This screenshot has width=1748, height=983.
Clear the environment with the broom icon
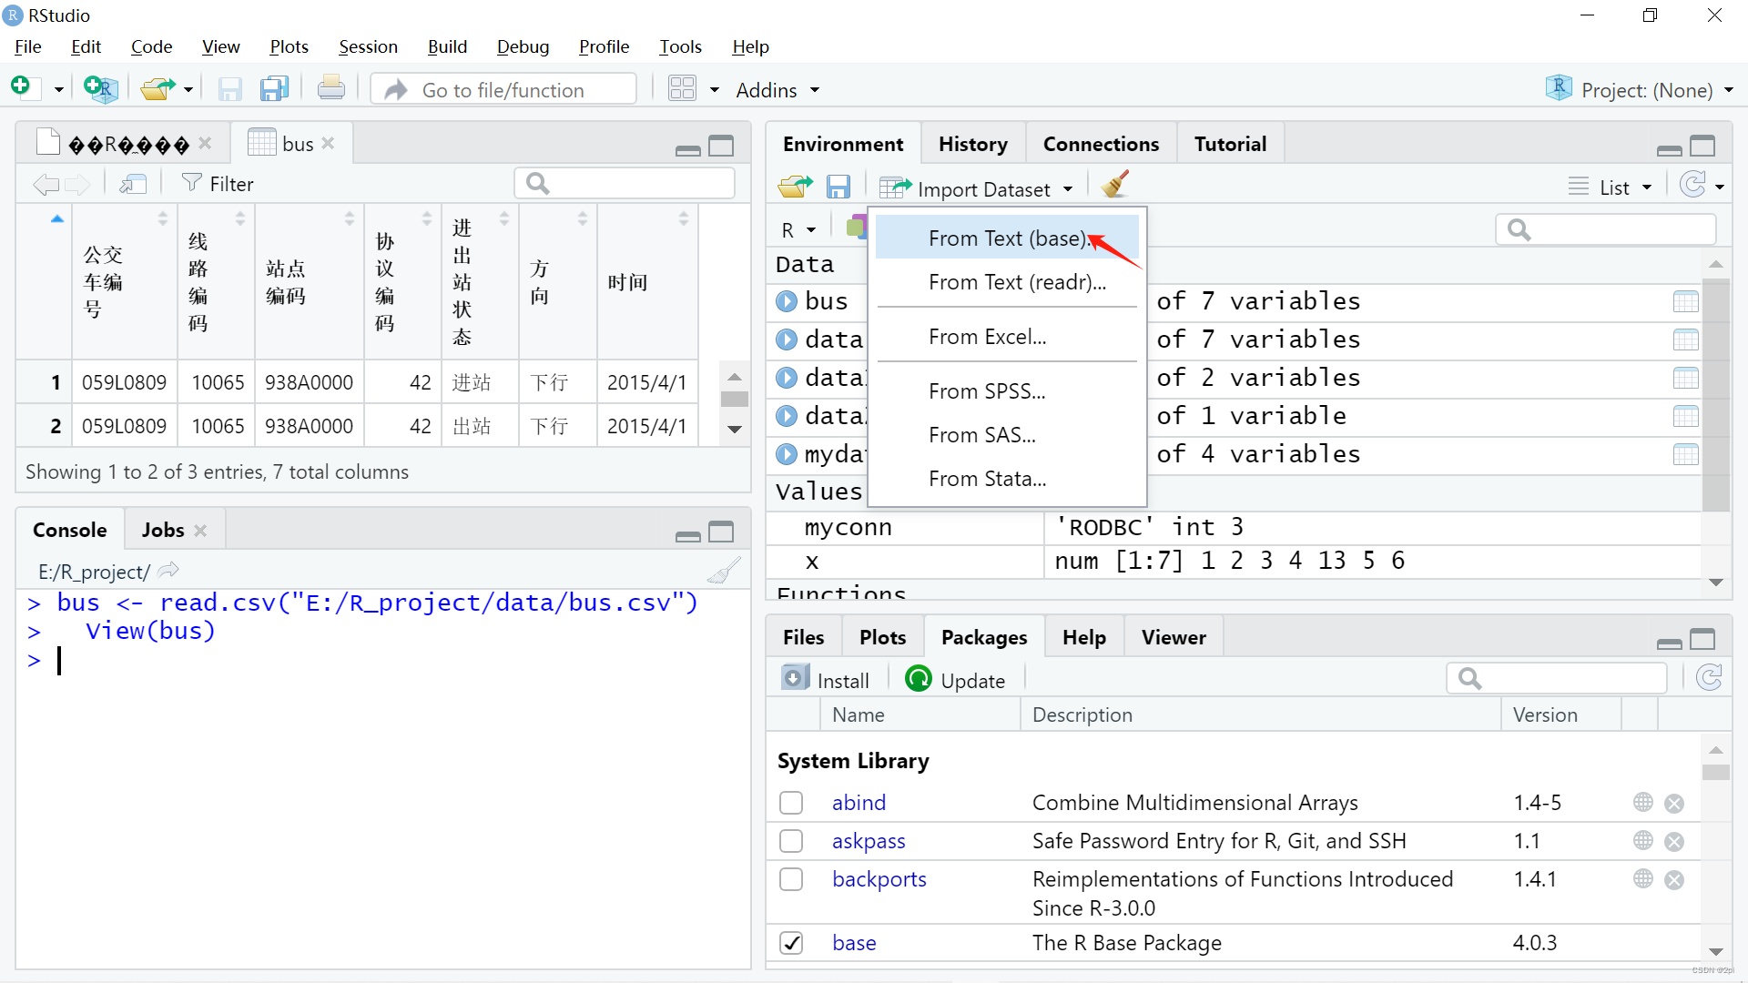tap(1114, 185)
